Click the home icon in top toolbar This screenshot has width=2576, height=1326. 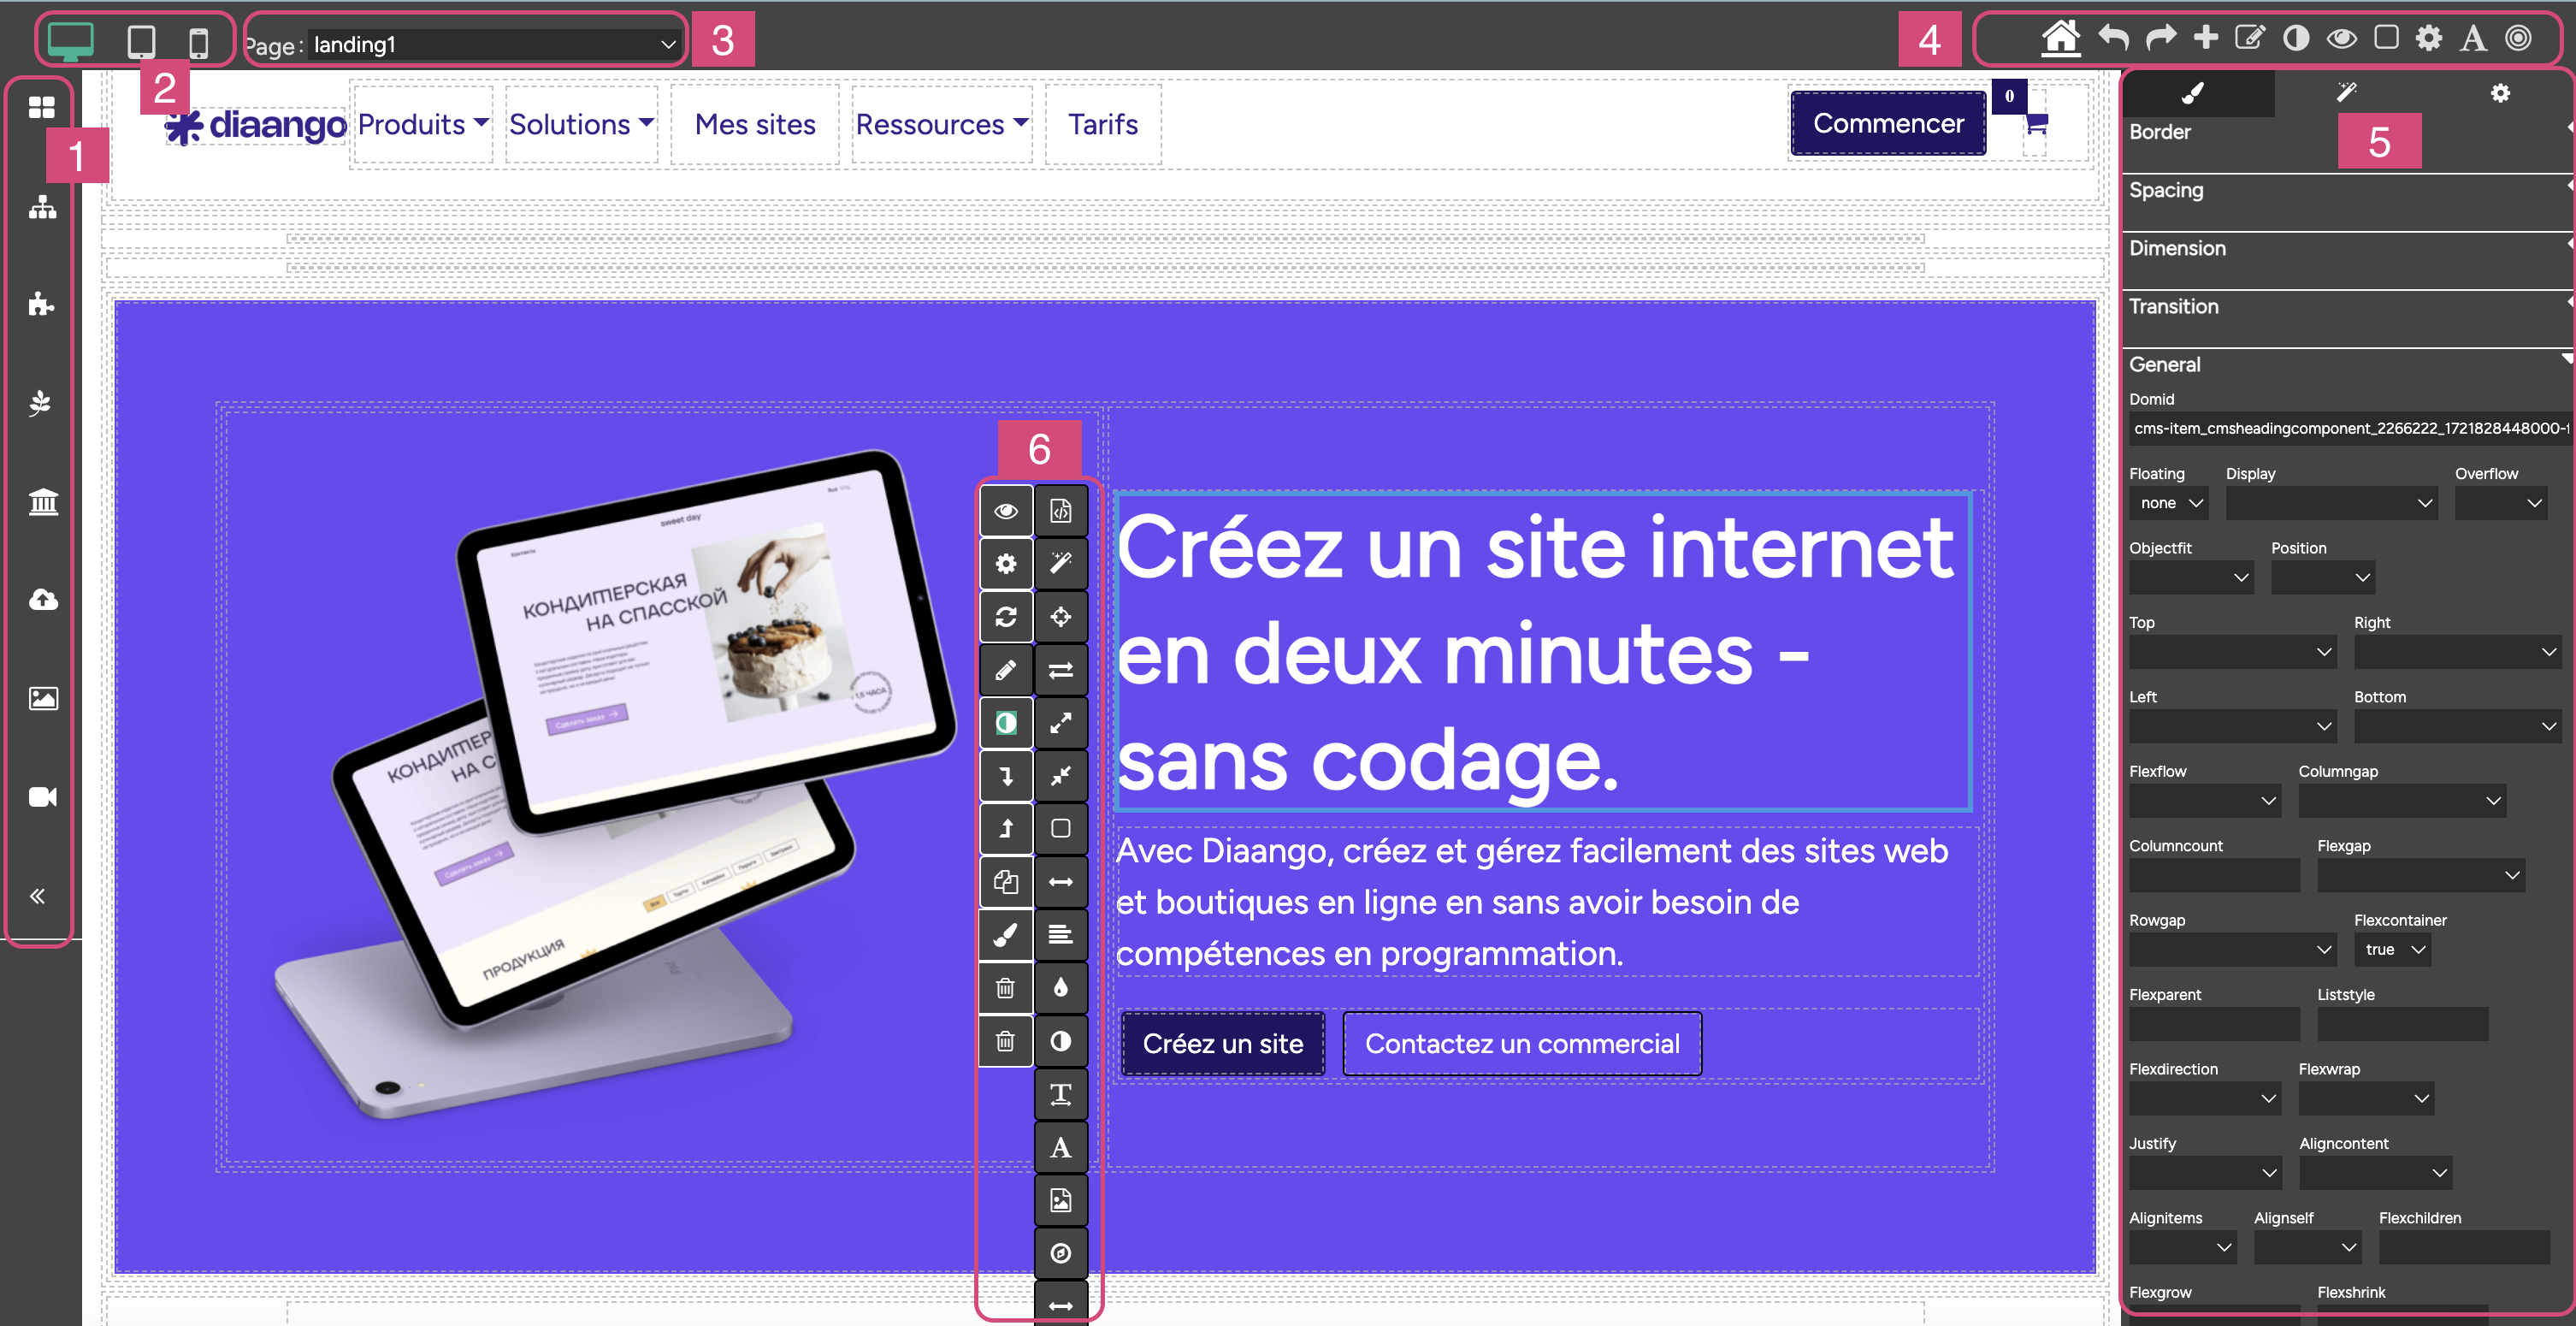click(2060, 39)
